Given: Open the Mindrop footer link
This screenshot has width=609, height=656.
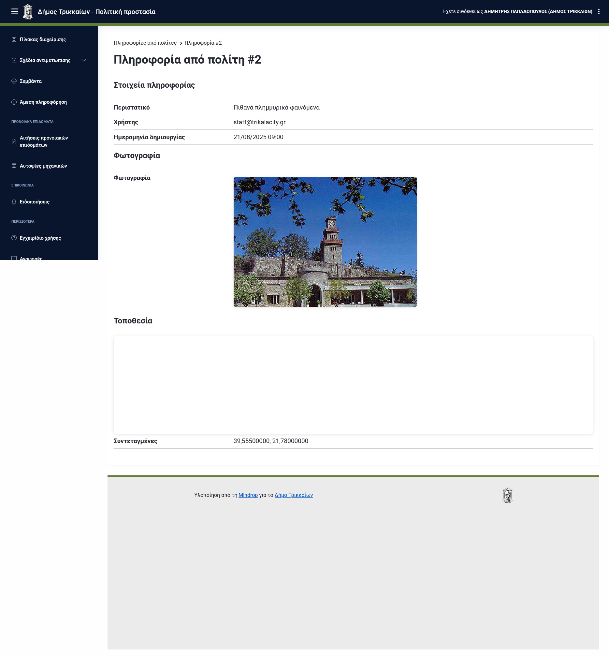Looking at the screenshot, I should (248, 495).
